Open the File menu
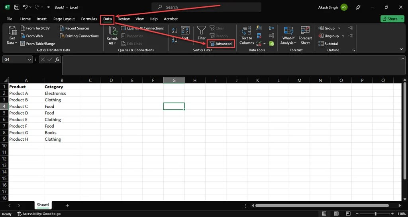Viewport: 408px width, 217px height. [10, 19]
